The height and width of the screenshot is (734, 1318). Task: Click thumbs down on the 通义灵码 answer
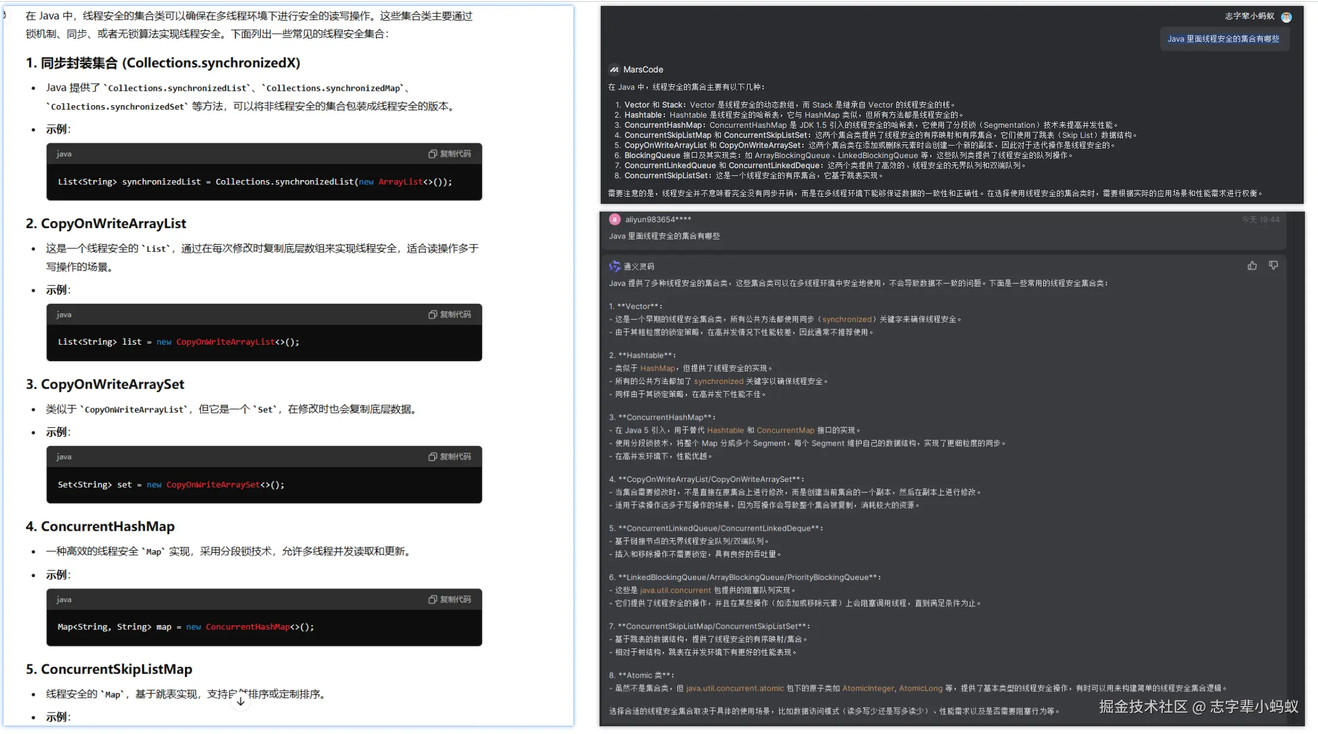(x=1273, y=266)
